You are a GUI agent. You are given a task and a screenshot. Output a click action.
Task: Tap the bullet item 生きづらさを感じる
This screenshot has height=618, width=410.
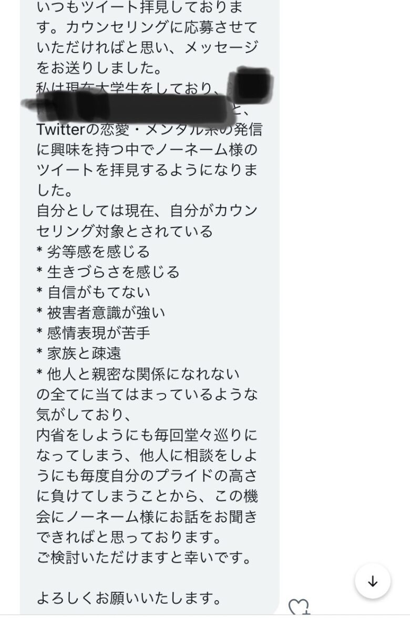point(108,272)
